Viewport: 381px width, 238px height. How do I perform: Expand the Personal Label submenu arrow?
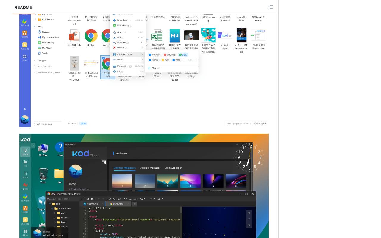[x=142, y=54]
